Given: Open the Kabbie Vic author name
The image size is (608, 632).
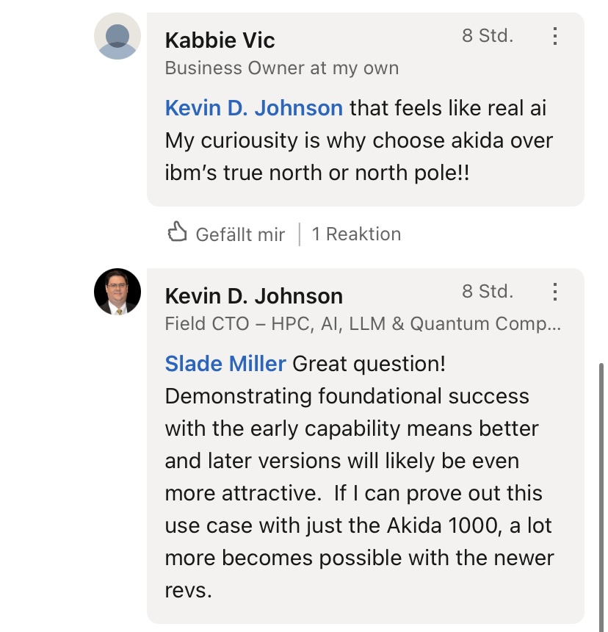Looking at the screenshot, I should pos(220,40).
